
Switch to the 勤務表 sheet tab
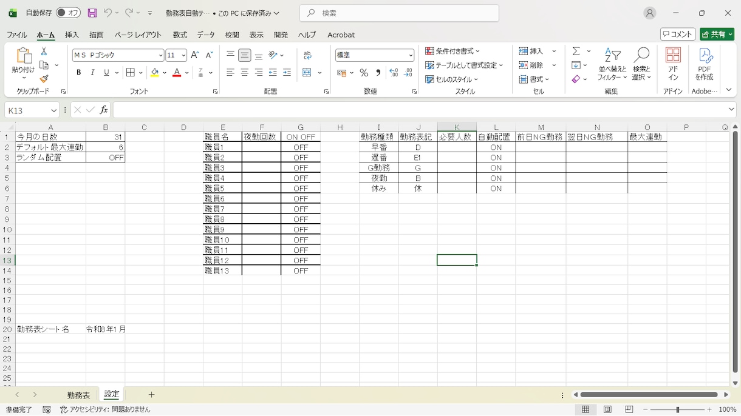[x=78, y=395]
